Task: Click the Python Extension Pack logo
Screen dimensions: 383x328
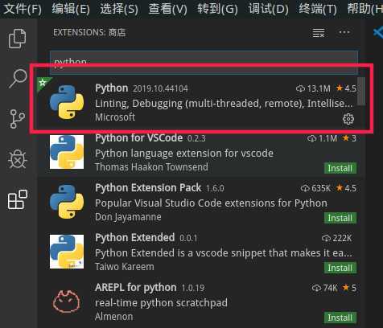Action: click(x=67, y=202)
